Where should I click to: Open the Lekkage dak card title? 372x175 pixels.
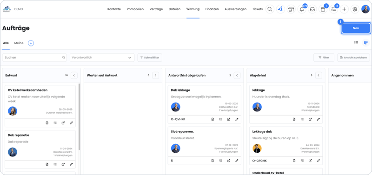pyautogui.click(x=262, y=131)
